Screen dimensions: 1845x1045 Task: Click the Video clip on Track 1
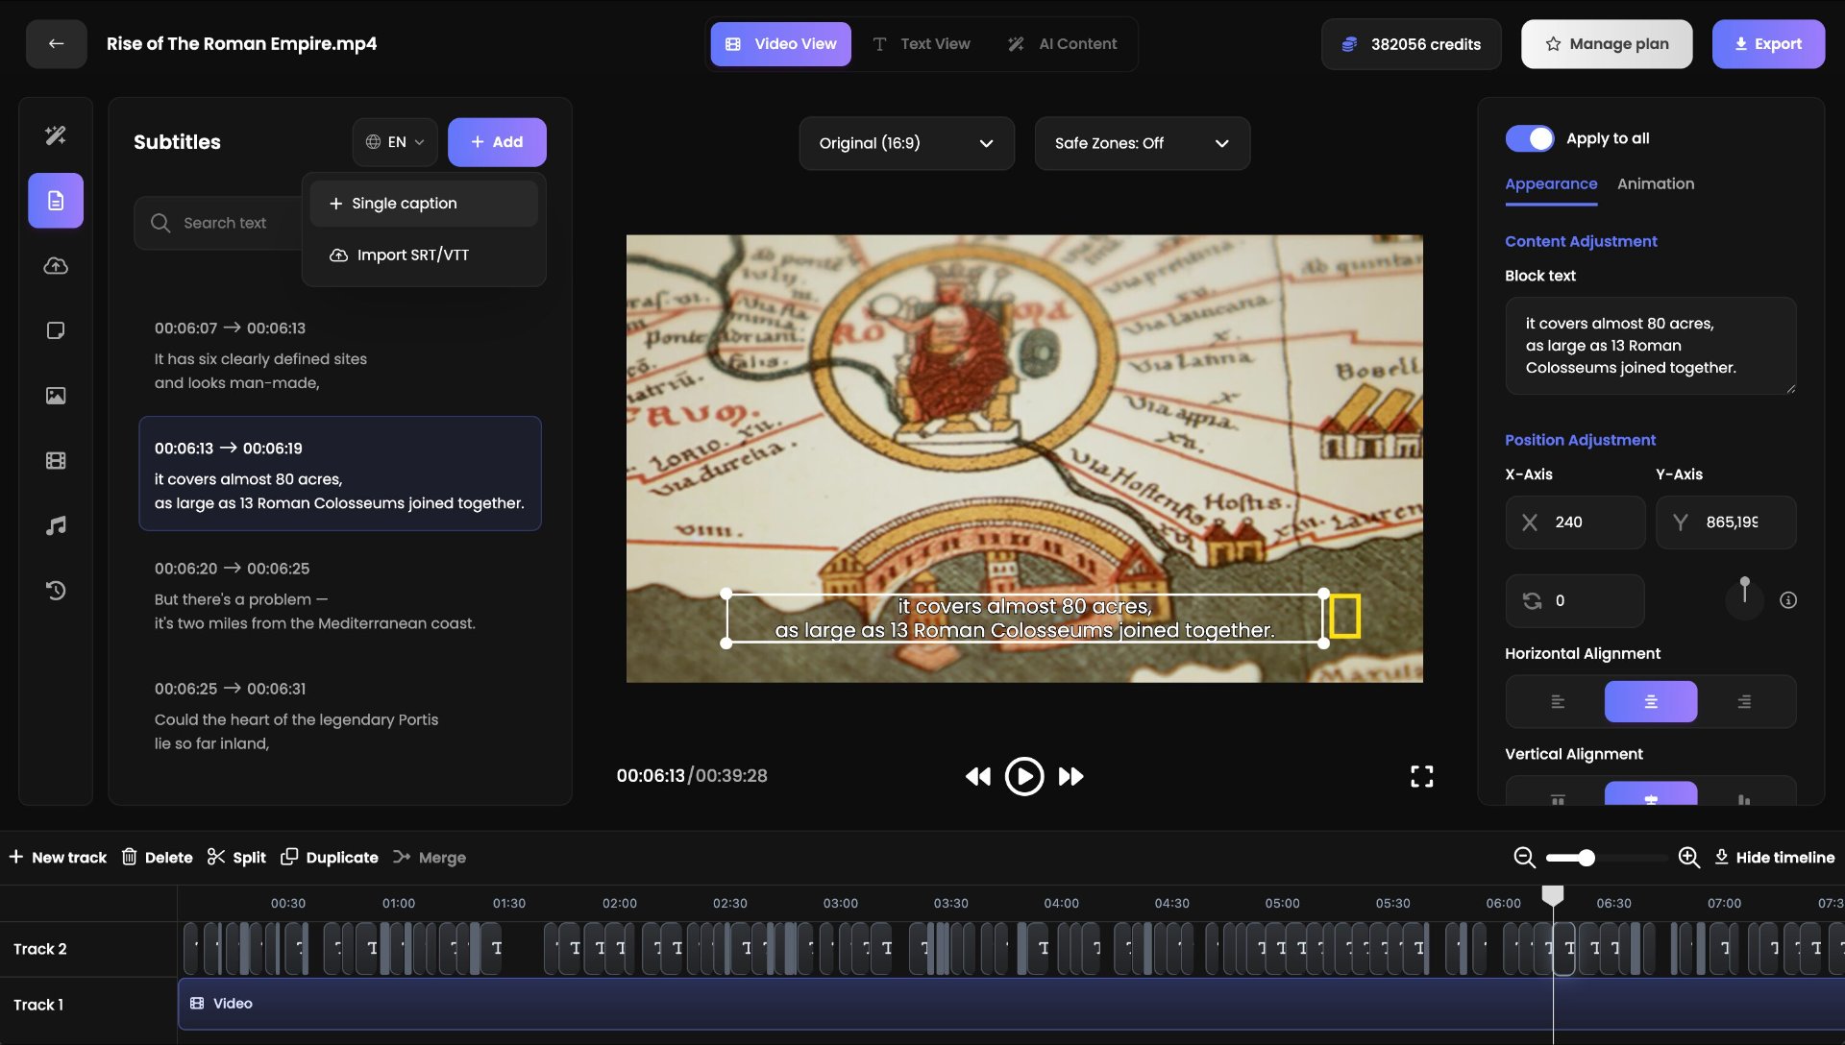[1011, 1004]
